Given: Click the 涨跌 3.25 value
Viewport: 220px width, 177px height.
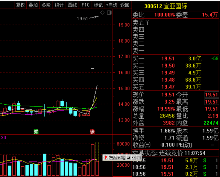Looking at the screenshot, I should (169, 102).
